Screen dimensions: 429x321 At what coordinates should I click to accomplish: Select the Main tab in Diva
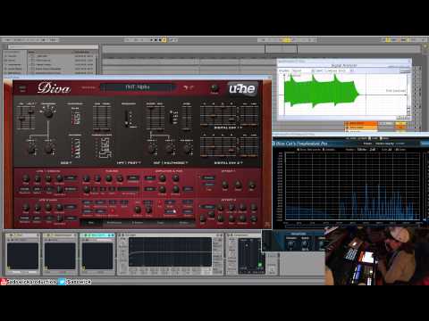(91, 222)
